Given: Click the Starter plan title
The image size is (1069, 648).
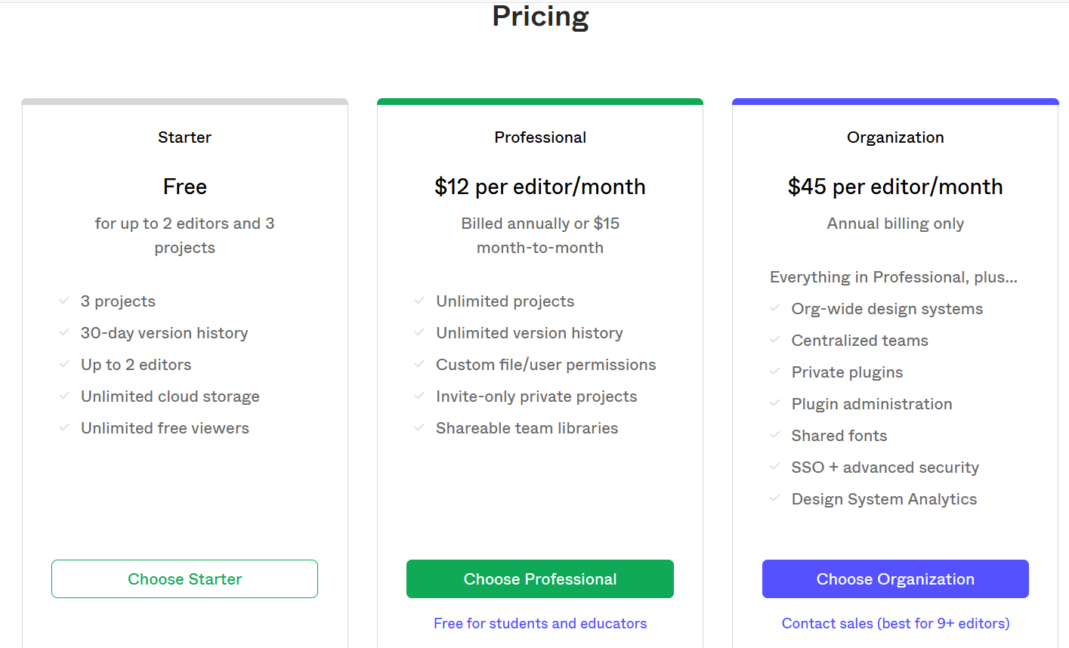Looking at the screenshot, I should [184, 137].
